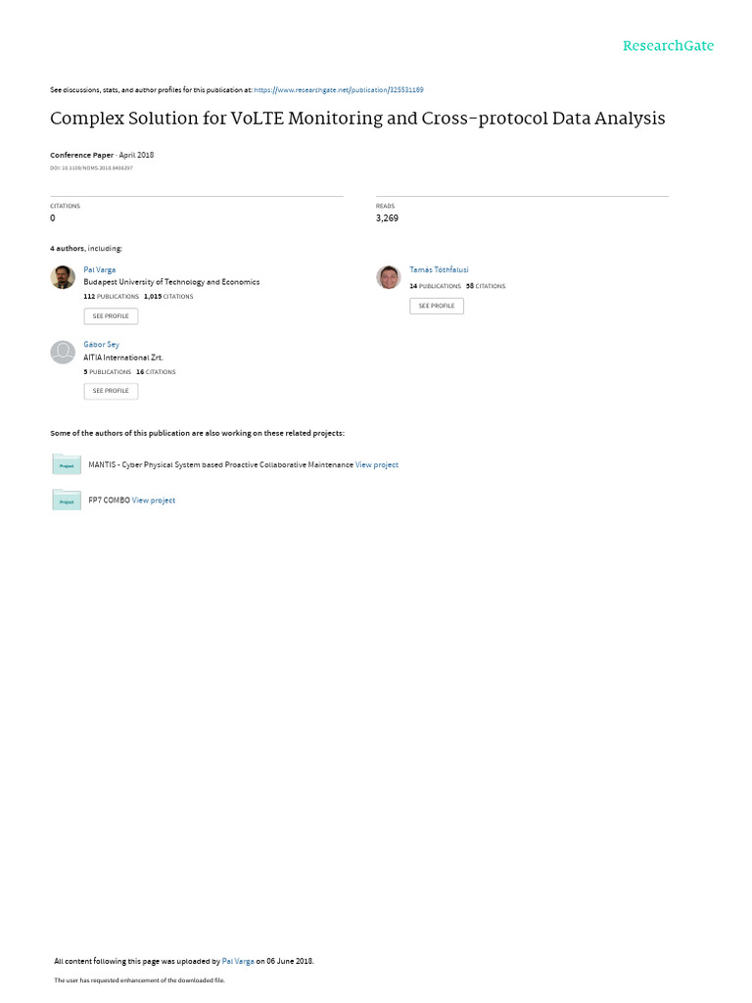This screenshot has height=1003, width=752.
Task: Click Gábor Sey's placeholder avatar icon
Action: [x=63, y=352]
